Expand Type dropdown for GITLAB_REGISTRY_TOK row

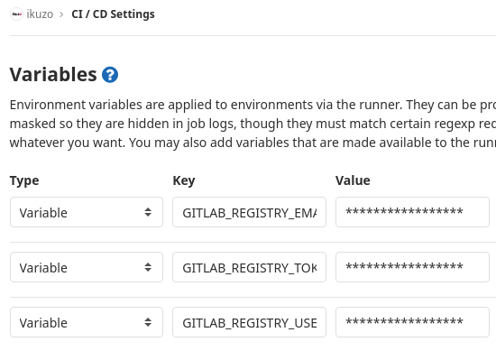coord(87,267)
